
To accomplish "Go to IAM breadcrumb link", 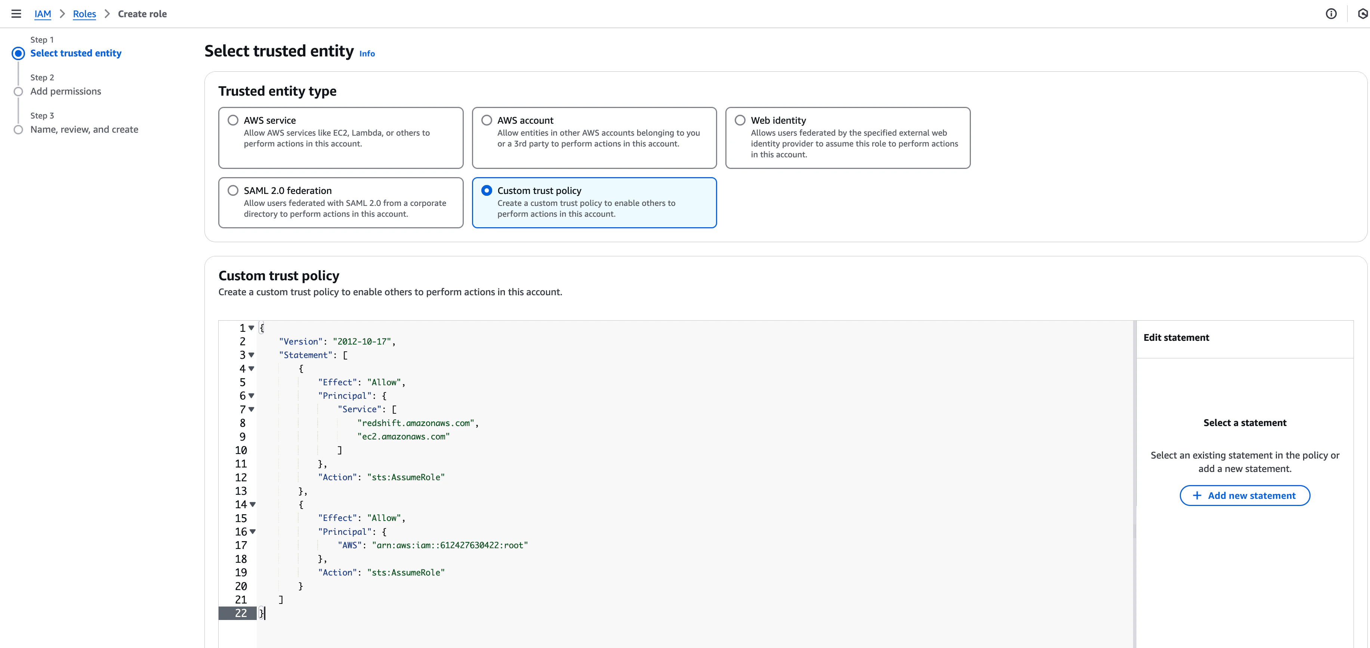I will (43, 14).
